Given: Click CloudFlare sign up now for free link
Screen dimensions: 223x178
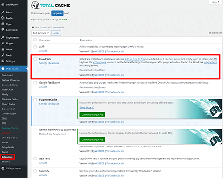Looking at the screenshot, I should [135, 59].
